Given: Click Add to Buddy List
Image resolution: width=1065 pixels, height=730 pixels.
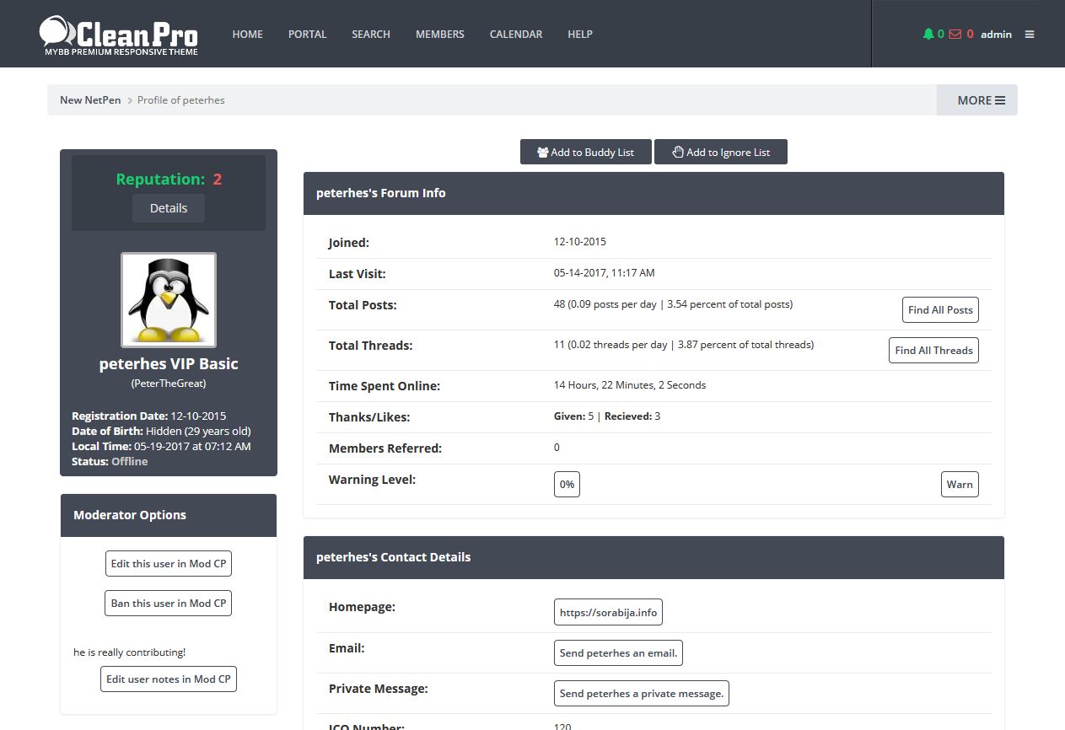Looking at the screenshot, I should click(x=585, y=153).
